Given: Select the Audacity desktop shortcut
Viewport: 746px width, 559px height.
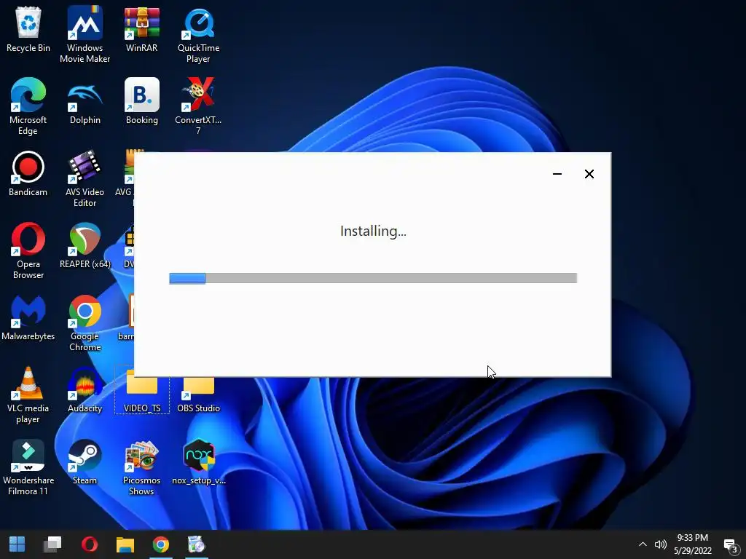Looking at the screenshot, I should [85, 391].
